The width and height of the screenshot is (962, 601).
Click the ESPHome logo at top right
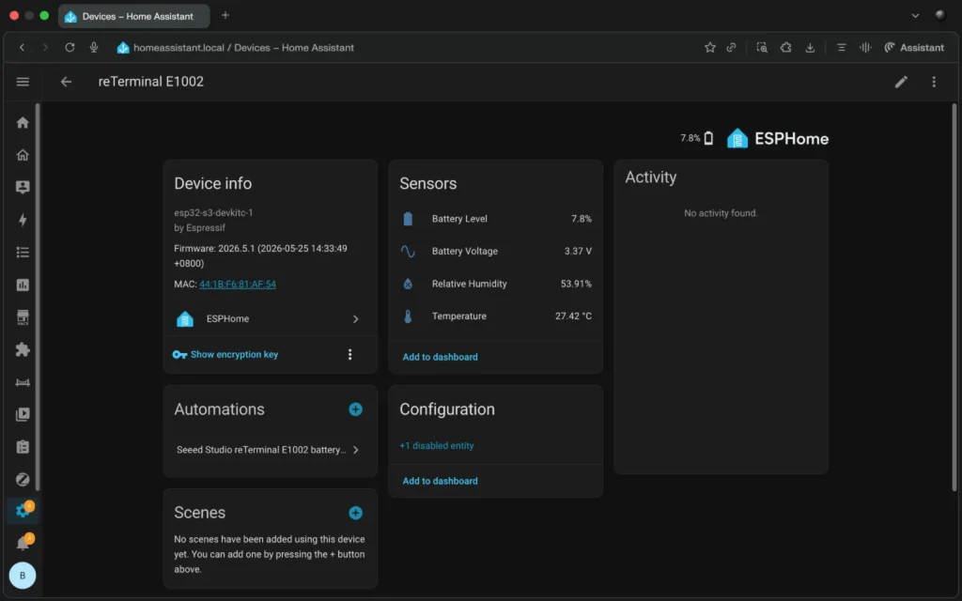click(x=777, y=139)
